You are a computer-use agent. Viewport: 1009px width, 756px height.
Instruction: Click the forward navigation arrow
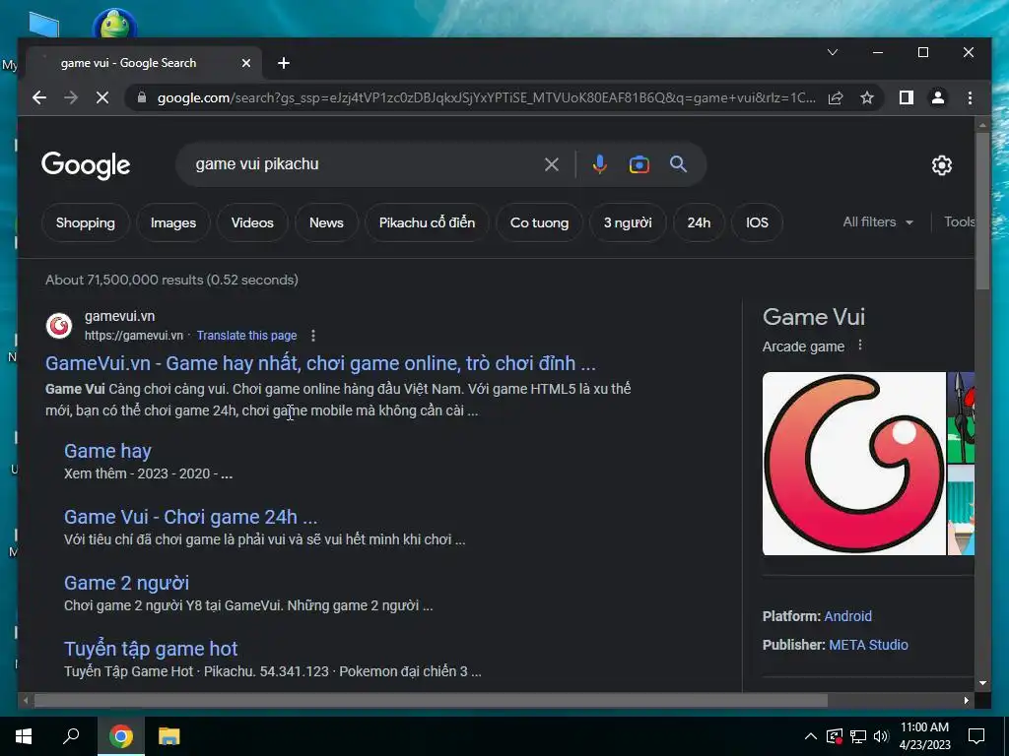click(71, 97)
